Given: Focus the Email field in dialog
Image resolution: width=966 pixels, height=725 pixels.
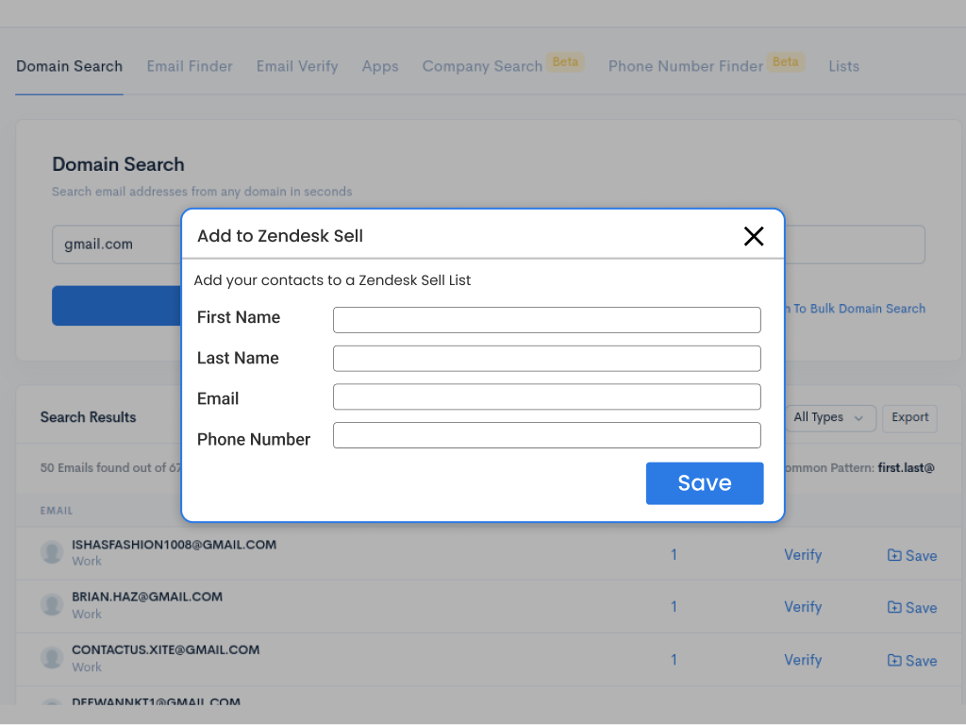Looking at the screenshot, I should (x=546, y=396).
